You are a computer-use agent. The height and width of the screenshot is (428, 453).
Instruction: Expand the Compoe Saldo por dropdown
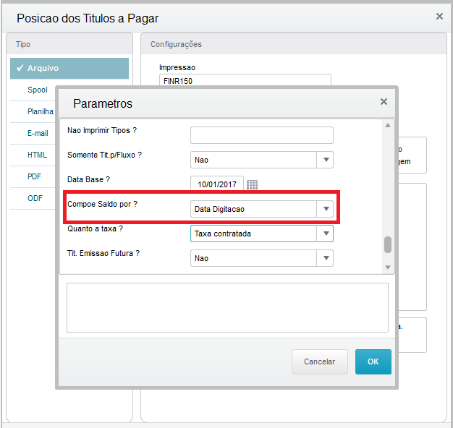point(326,209)
